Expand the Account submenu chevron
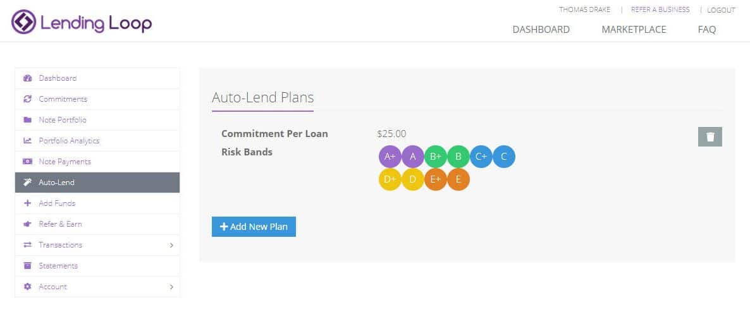The image size is (750, 312). (172, 287)
